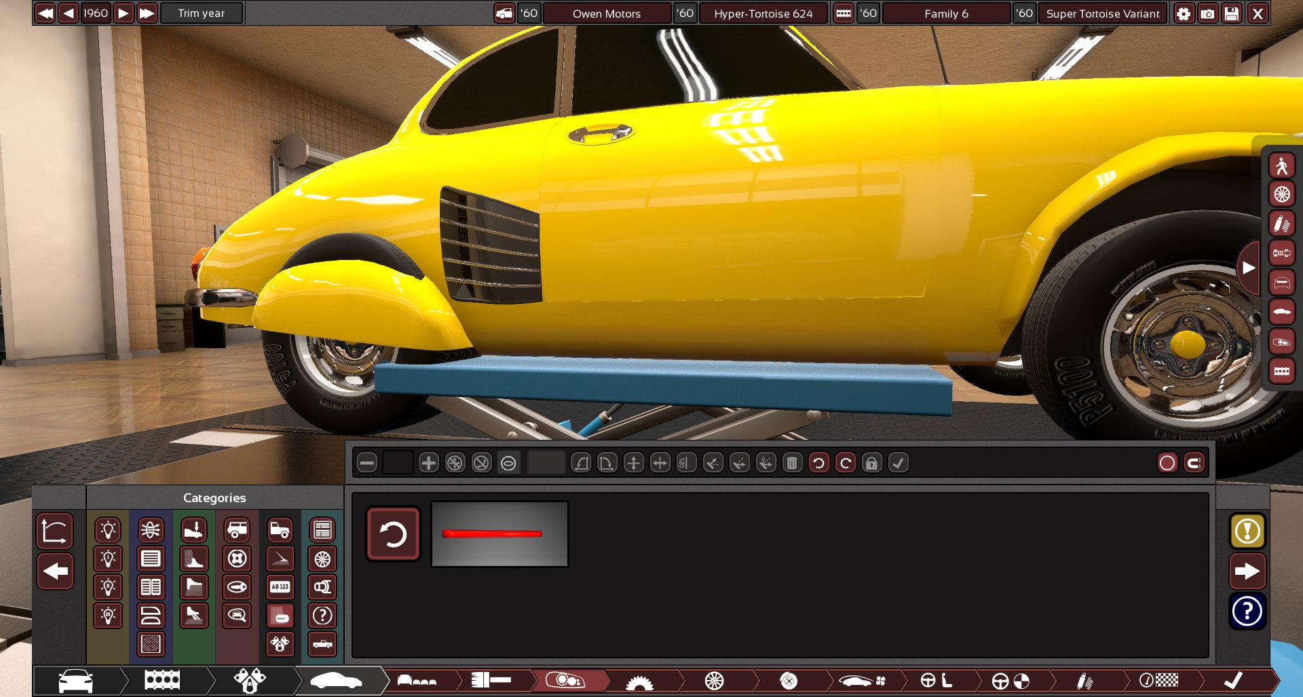Toggle magnet snapping for fixtures
This screenshot has height=697, width=1303.
tap(1194, 464)
